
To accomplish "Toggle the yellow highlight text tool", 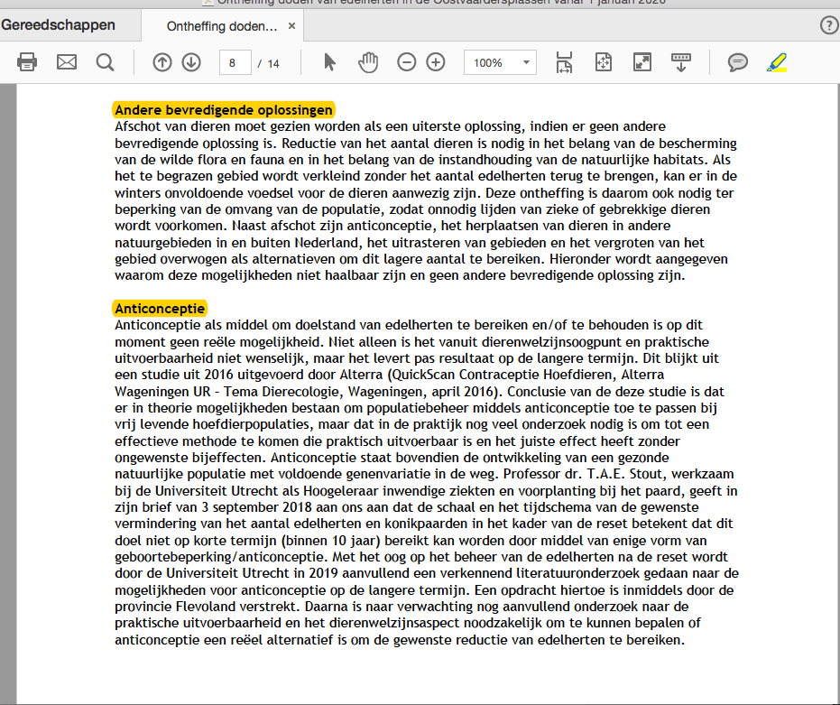I will 776,62.
